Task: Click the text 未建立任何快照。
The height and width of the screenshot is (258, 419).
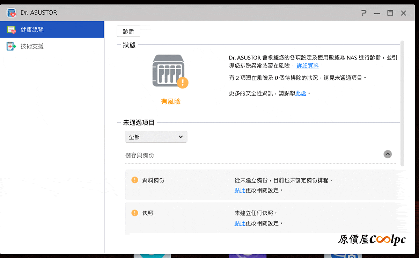Action: 256,213
